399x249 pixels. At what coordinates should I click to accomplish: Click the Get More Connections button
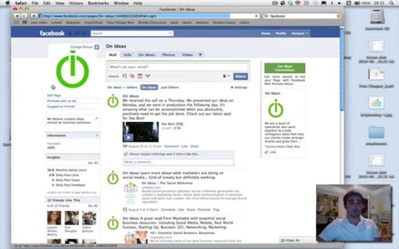[x=285, y=68]
